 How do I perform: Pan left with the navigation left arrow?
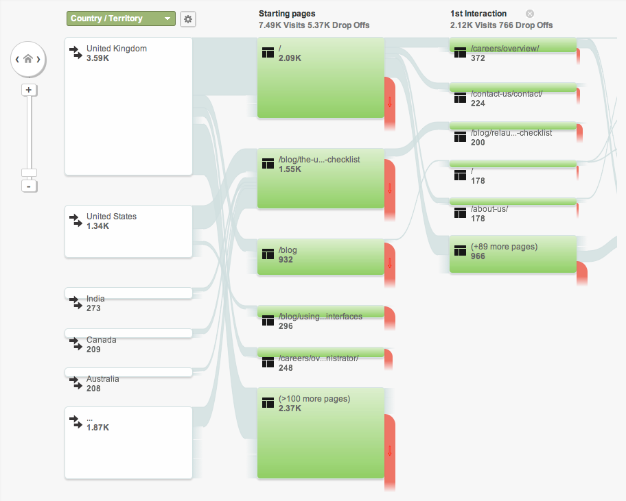coord(16,60)
